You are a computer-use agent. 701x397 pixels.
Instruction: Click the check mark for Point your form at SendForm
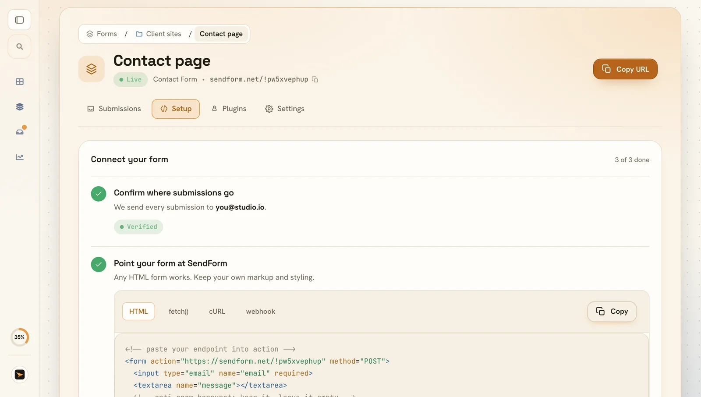(x=99, y=264)
